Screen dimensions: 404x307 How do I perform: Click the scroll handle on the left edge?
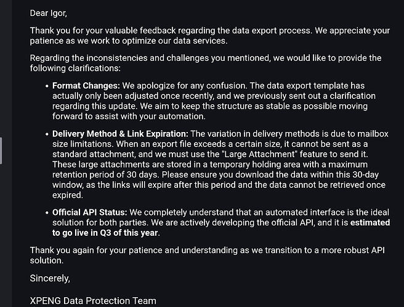point(1,151)
